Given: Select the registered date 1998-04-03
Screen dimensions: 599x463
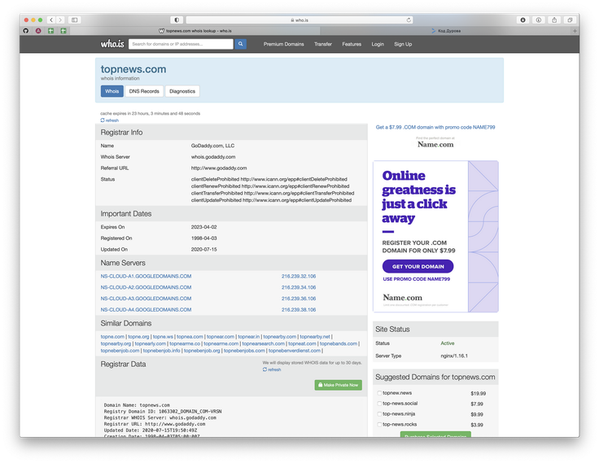Looking at the screenshot, I should click(203, 238).
